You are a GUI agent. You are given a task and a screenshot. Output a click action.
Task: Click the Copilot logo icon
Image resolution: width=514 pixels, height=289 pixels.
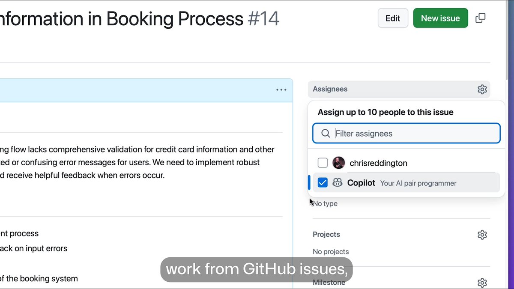click(x=338, y=183)
